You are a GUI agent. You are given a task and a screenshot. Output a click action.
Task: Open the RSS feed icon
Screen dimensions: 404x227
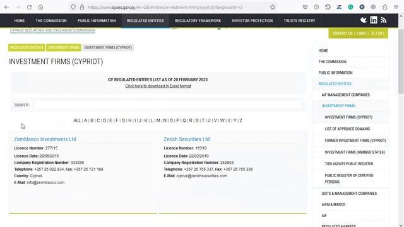pos(383,20)
